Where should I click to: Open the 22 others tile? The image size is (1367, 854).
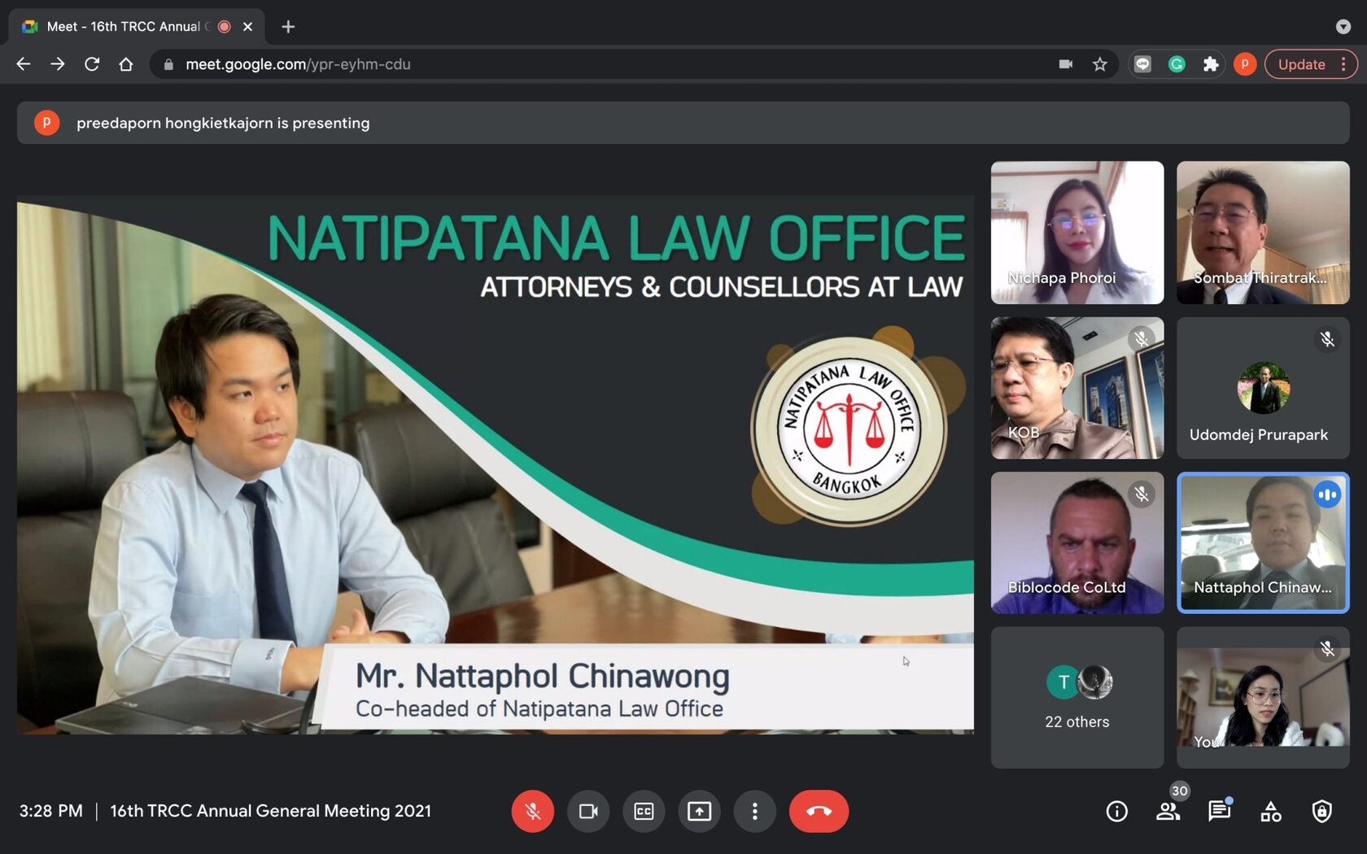[x=1077, y=697]
